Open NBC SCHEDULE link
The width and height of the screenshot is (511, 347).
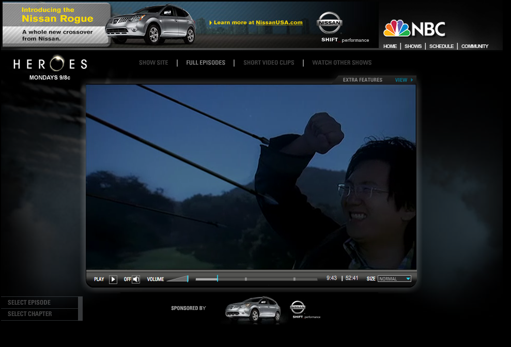pos(441,46)
